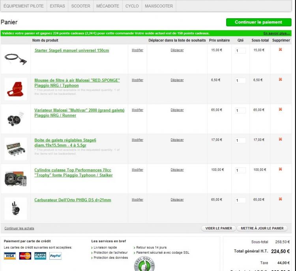Click Modifier for Mousse de filtre item

coord(137,80)
